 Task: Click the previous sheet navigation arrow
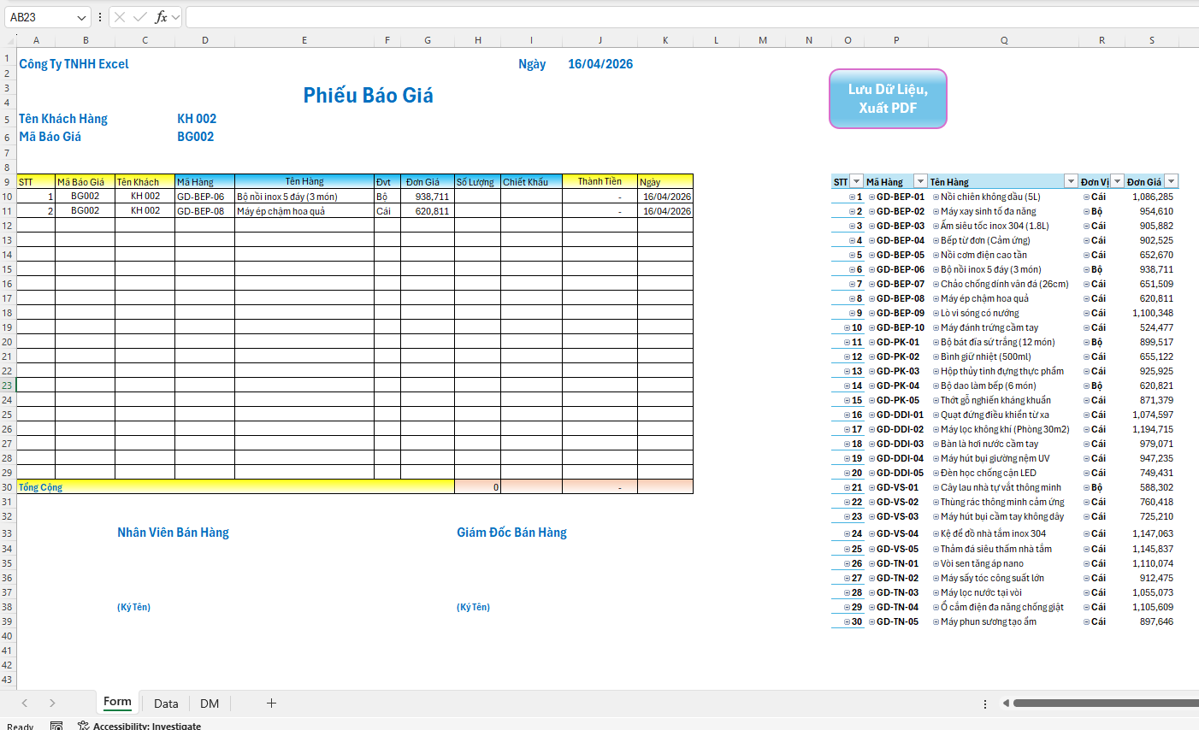25,703
